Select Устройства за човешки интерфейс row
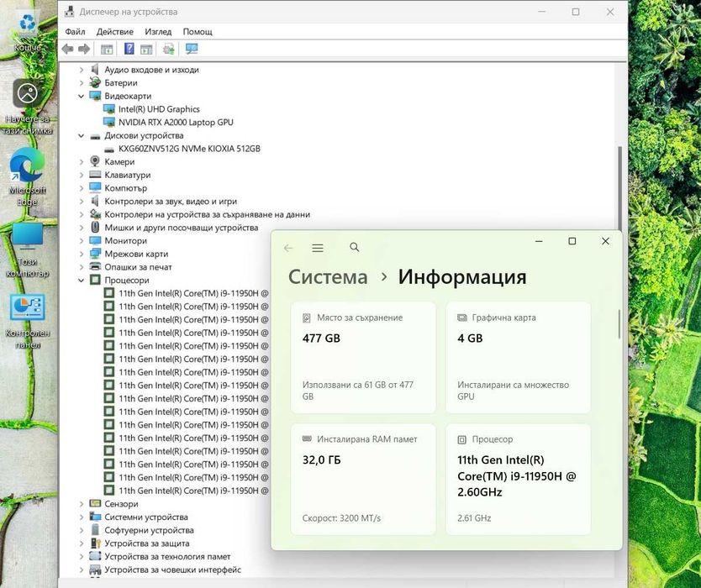This screenshot has height=588, width=701. [172, 570]
